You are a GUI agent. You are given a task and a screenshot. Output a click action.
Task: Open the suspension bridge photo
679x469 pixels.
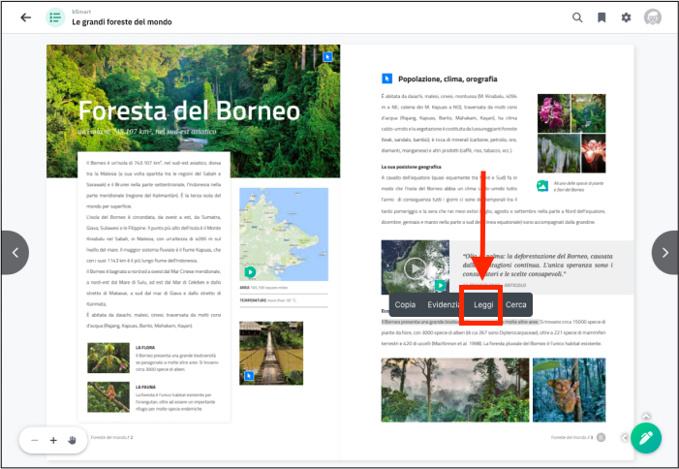tap(271, 353)
